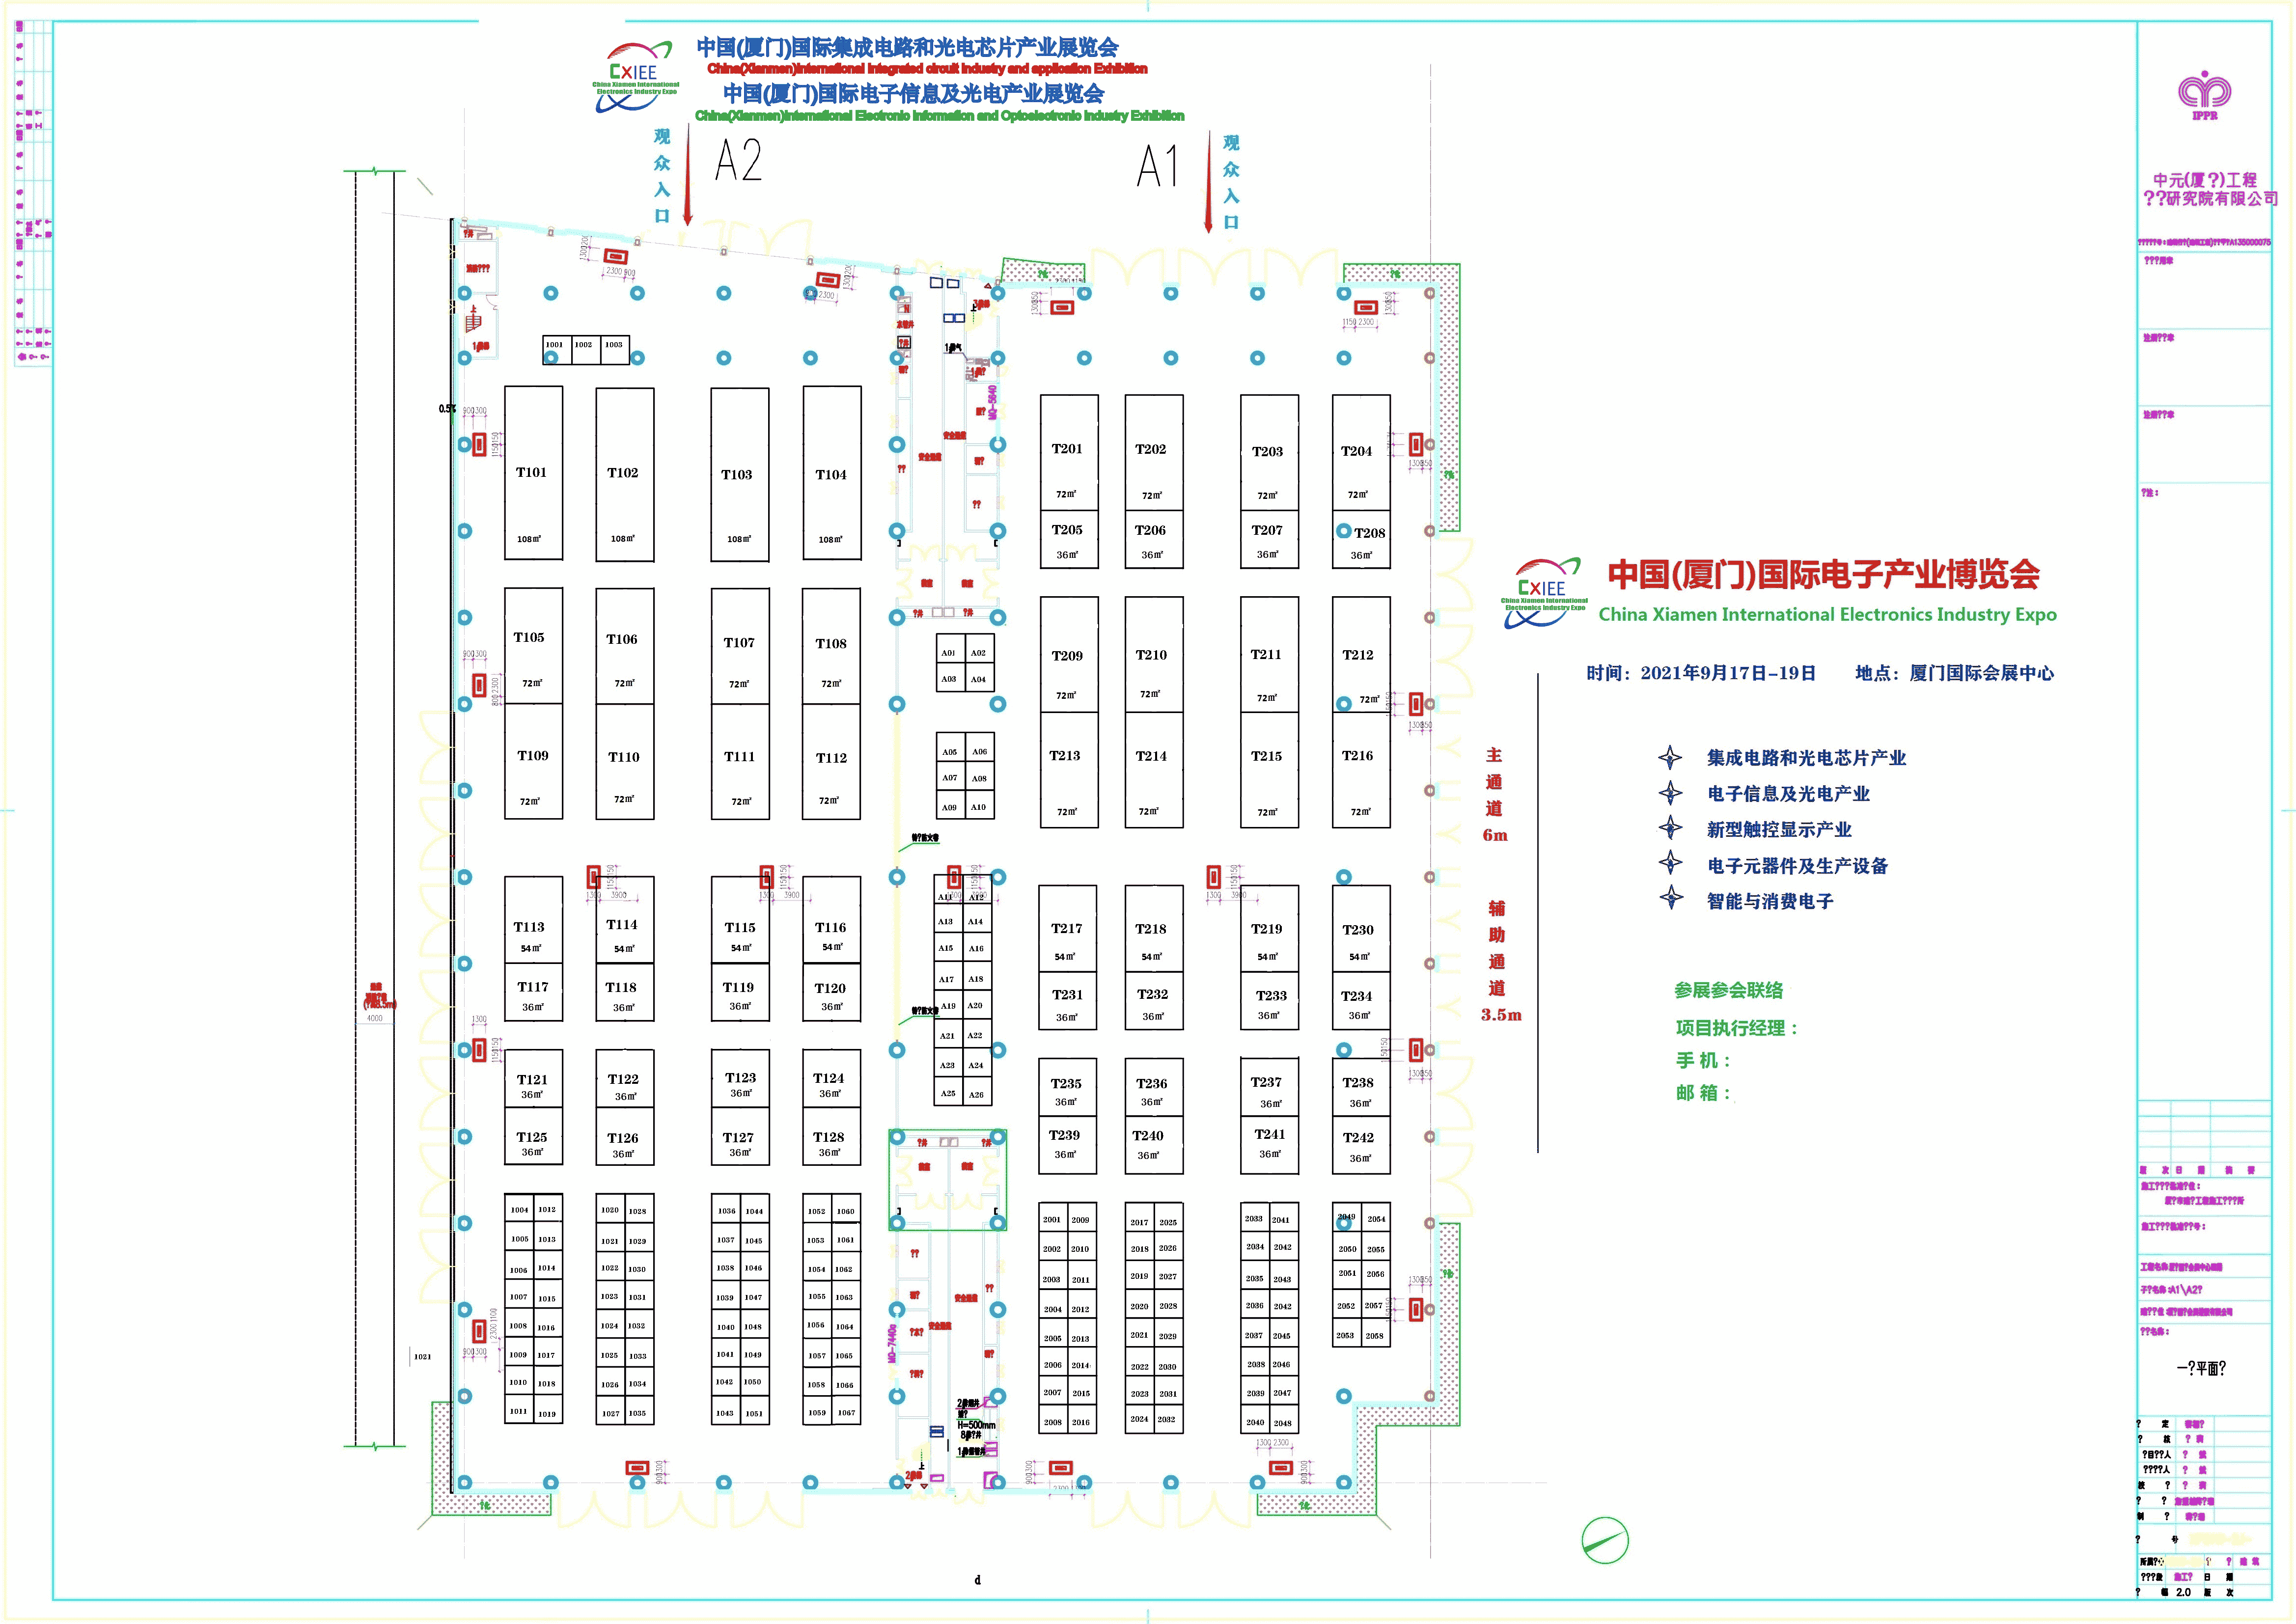Select booth T201
2296x1624 pixels.
point(1069,453)
